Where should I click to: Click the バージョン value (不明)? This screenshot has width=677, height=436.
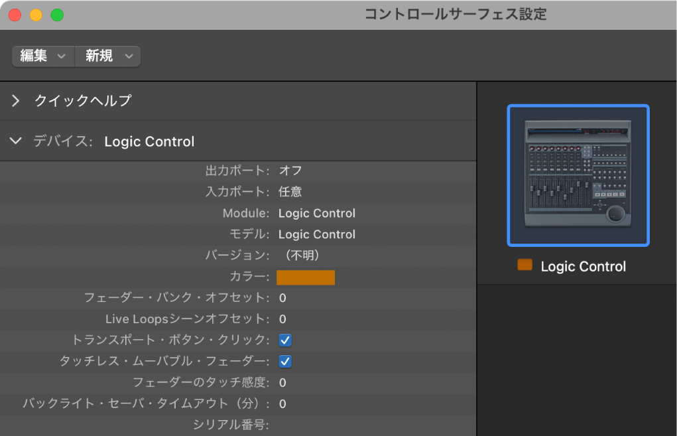(x=302, y=255)
